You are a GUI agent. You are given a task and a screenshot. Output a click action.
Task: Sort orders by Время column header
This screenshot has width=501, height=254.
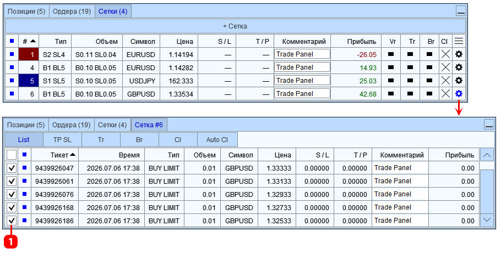coord(112,155)
